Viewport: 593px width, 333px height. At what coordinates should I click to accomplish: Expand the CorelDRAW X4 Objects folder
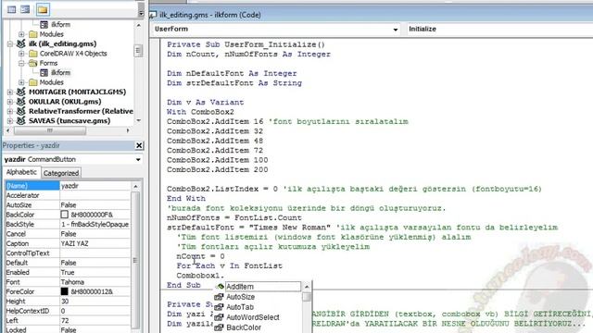(21, 54)
